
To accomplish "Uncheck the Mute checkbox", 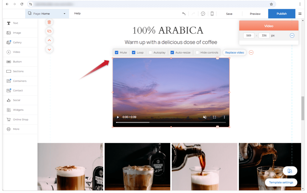I will click(117, 53).
